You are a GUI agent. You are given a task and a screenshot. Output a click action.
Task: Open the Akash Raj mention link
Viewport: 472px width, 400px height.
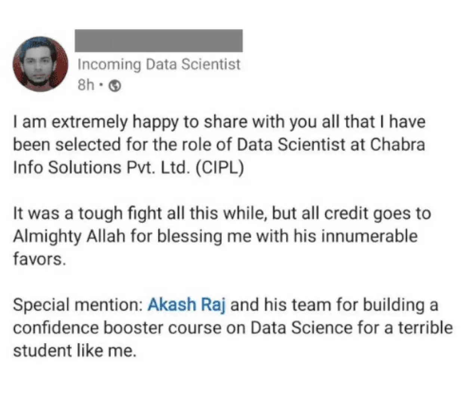[x=186, y=305]
